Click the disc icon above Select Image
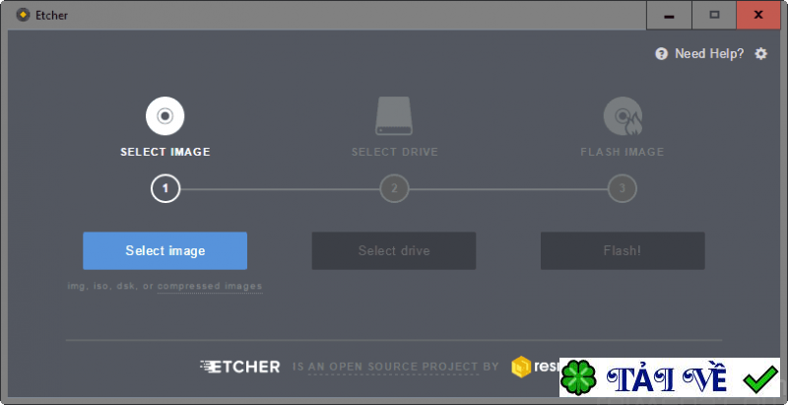 [x=164, y=116]
